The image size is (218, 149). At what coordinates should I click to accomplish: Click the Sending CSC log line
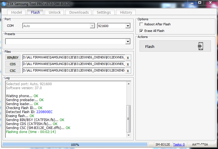point(38,128)
